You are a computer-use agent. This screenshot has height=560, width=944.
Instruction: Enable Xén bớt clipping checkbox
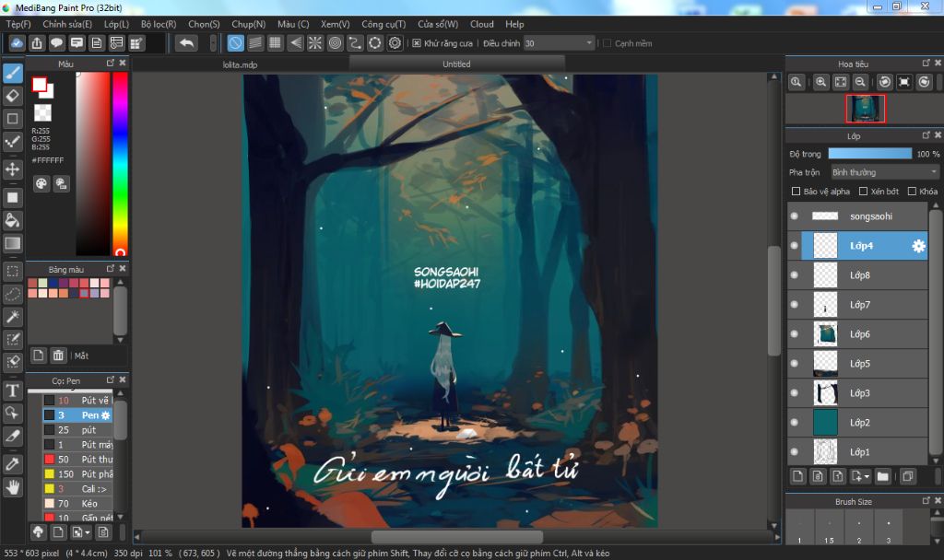(x=863, y=192)
